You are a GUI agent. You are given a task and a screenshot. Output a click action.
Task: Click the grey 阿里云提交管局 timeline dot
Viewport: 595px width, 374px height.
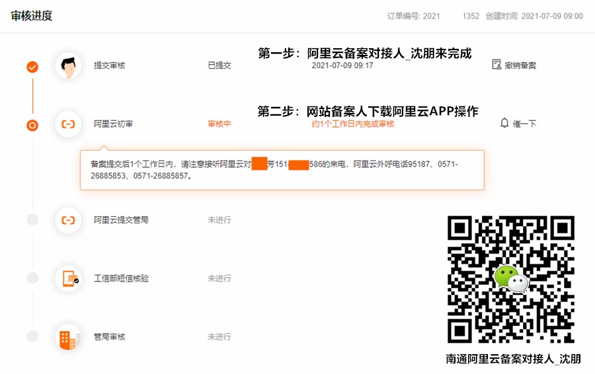point(32,219)
